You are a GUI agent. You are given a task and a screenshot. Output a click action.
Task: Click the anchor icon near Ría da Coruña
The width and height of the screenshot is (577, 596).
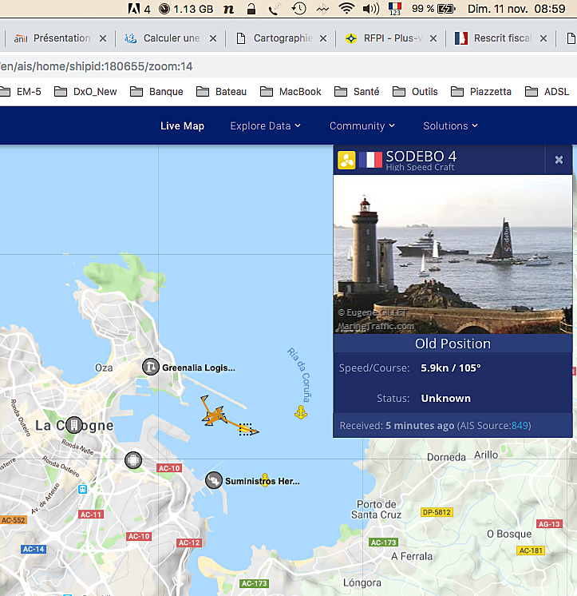click(301, 412)
